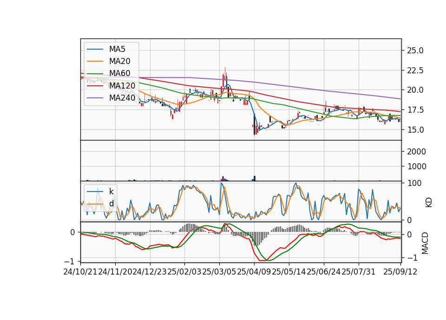Click the MA20 legend label
The height and width of the screenshot is (320, 446).
[x=119, y=61]
